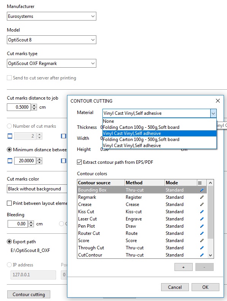Uncheck Extract contour path from EPS/PDF

click(79, 162)
